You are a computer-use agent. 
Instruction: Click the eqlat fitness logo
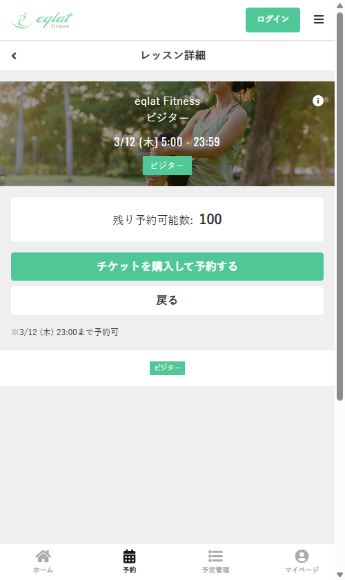click(43, 20)
